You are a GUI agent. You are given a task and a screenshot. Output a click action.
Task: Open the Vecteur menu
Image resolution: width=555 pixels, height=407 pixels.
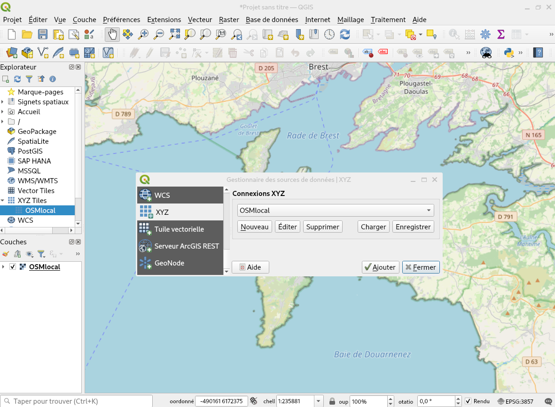coord(200,19)
